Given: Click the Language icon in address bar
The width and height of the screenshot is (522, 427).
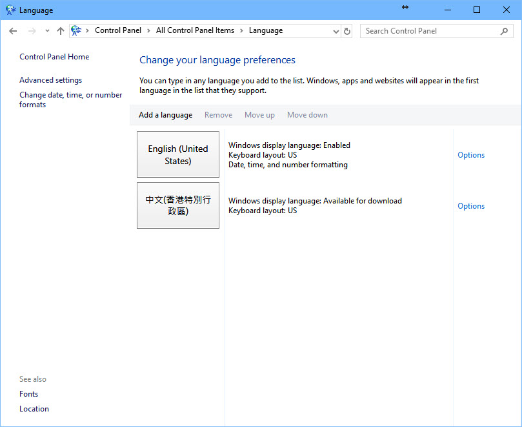Looking at the screenshot, I should 76,30.
